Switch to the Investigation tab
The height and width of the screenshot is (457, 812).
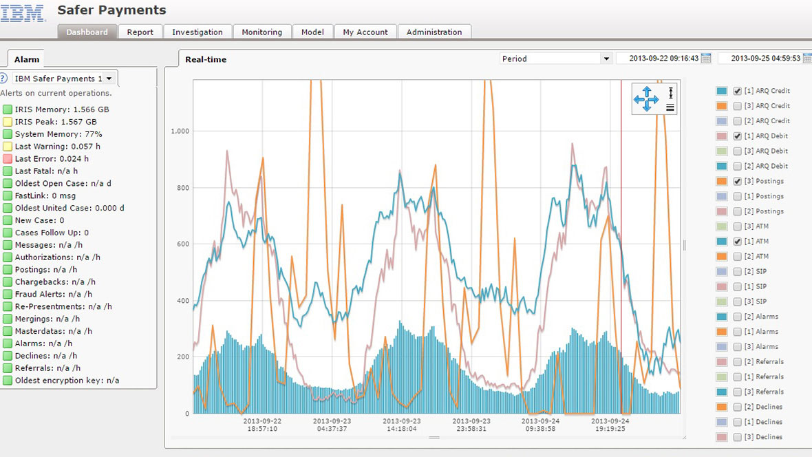197,32
